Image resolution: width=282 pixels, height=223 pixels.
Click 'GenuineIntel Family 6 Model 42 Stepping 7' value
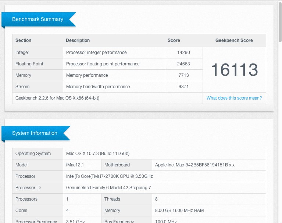tap(108, 188)
